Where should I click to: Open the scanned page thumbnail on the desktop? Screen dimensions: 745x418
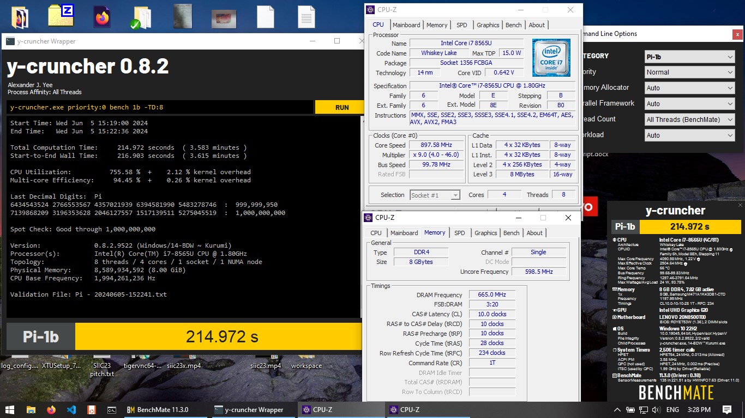pos(183,16)
